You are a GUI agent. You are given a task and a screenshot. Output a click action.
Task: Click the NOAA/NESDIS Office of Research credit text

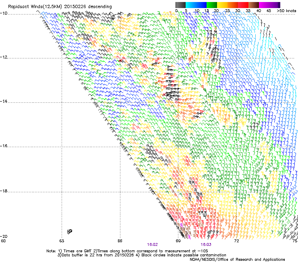pos(237,260)
